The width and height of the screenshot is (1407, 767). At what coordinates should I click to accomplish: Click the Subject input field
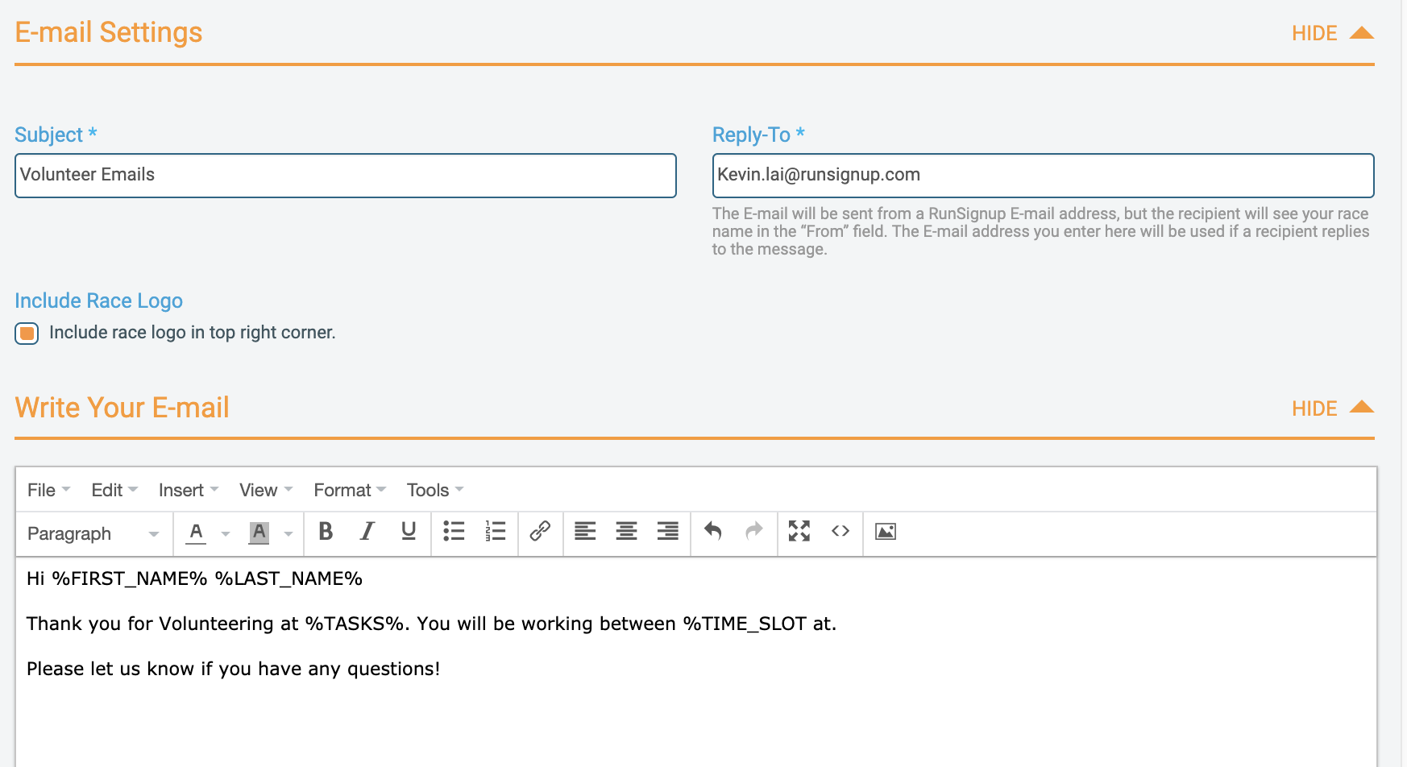[x=345, y=175]
